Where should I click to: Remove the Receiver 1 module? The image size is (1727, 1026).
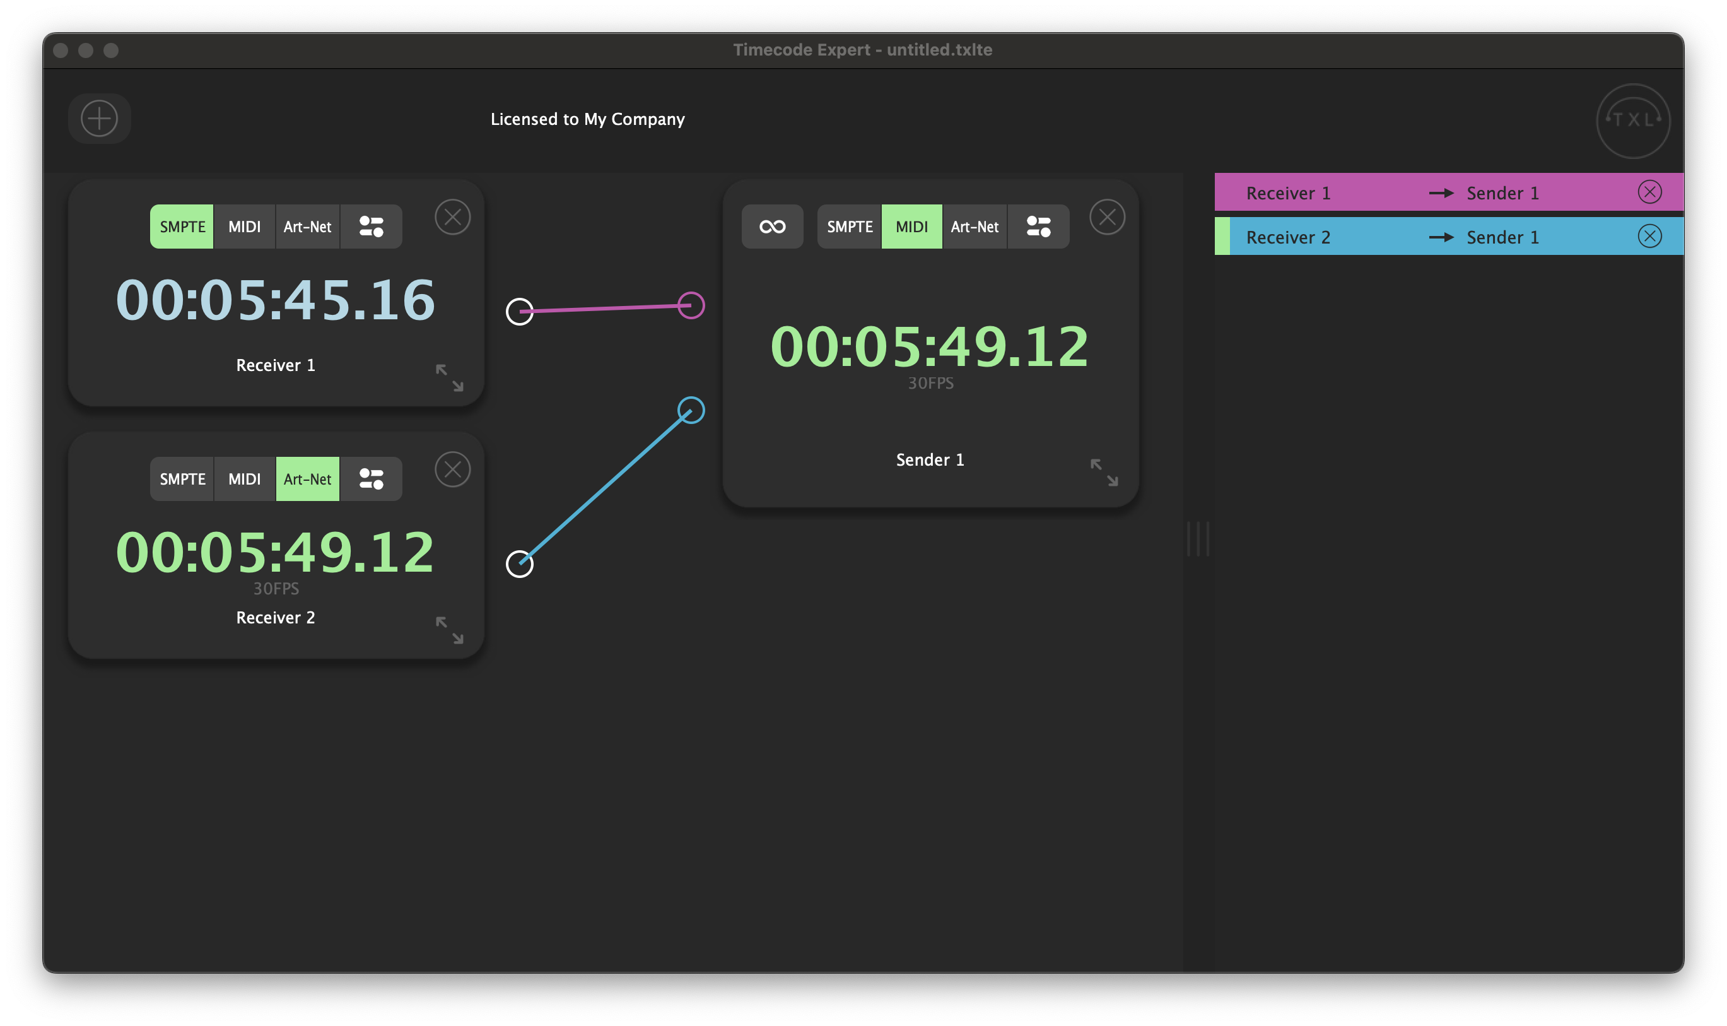point(453,217)
